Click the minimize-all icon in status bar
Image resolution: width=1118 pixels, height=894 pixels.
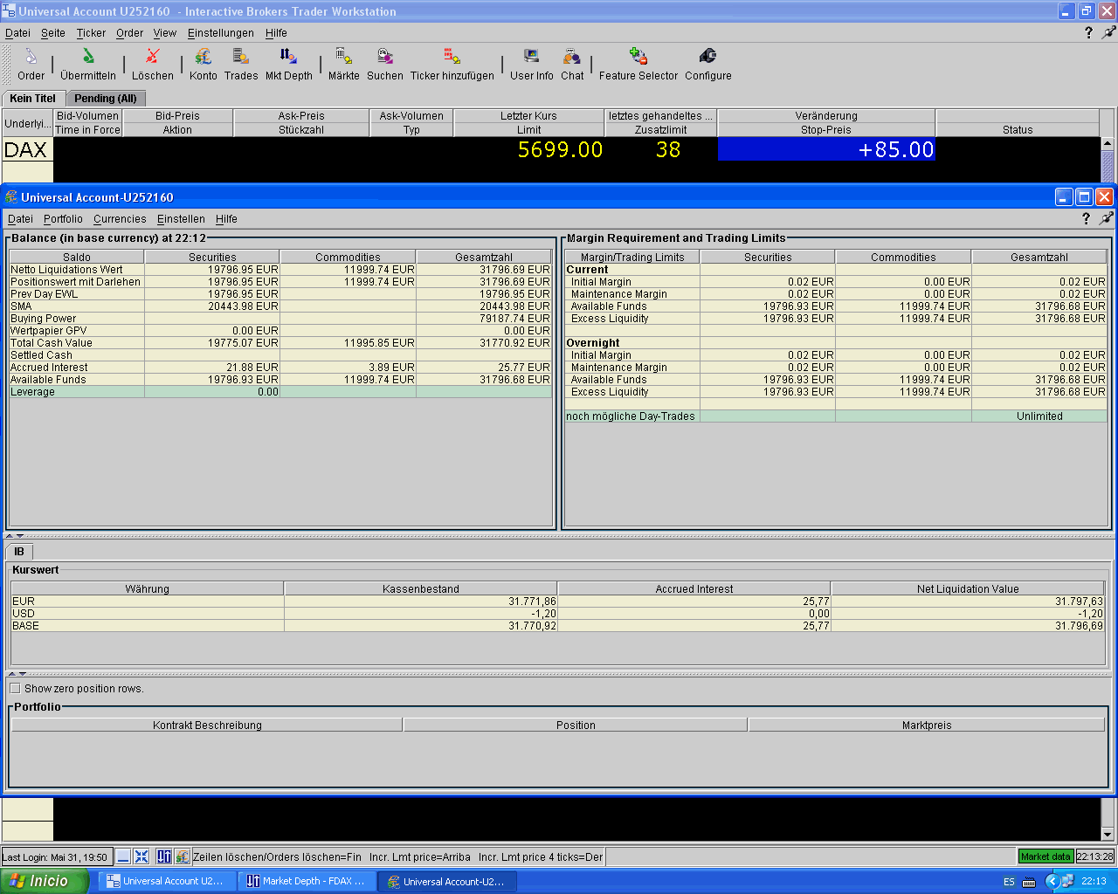pyautogui.click(x=123, y=856)
